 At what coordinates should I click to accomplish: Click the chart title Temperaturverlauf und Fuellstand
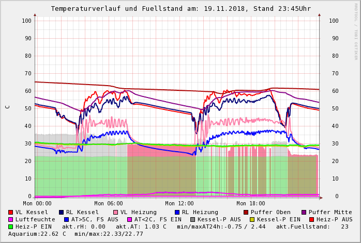pyautogui.click(x=180, y=9)
